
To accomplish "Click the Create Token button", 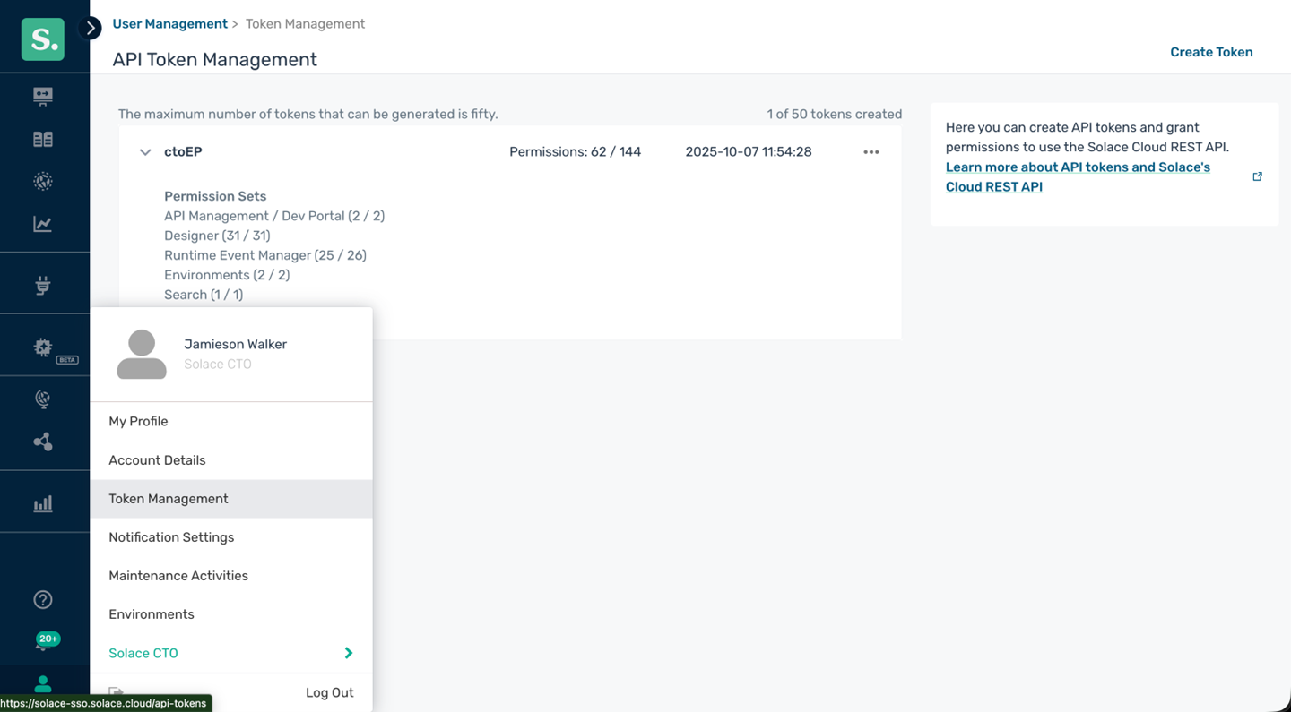I will pyautogui.click(x=1211, y=52).
